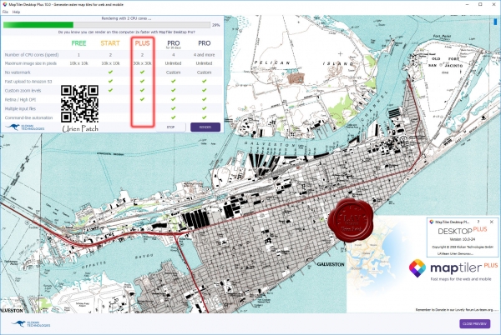Click the '30k x 30k' value under PLUS
Viewport: 501px width, 335px height.
coord(142,63)
